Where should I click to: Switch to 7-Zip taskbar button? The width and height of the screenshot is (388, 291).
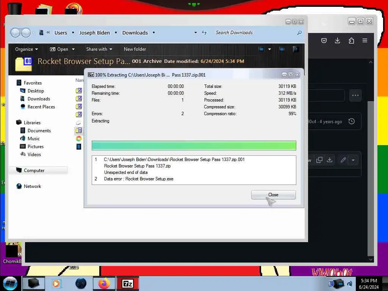click(128, 283)
